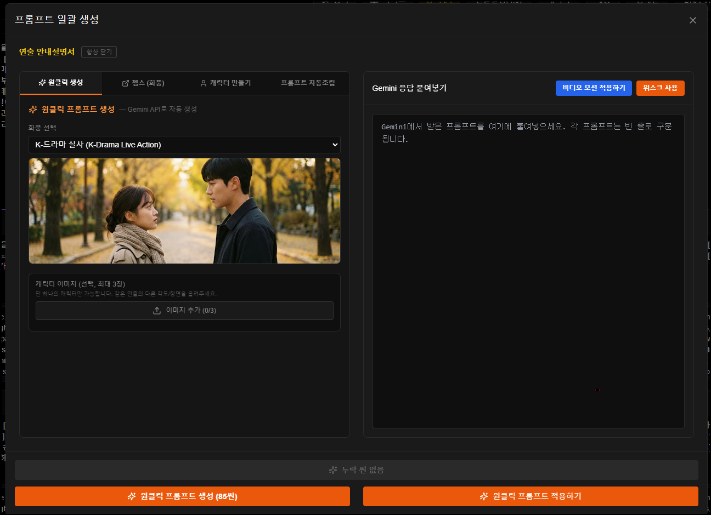
Task: Click sparkle icon in 원클릭 프롬프트 생성 (85씬) button
Action: tap(132, 496)
